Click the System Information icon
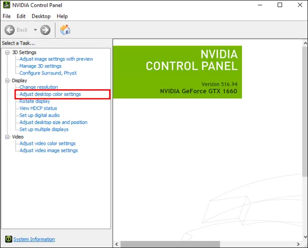The width and height of the screenshot is (308, 248). pos(8,239)
